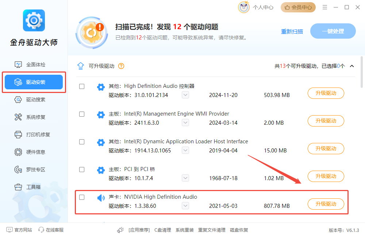Image resolution: width=365 pixels, height=237 pixels.
Task: Open the hamburger menu icon
Action: 325,7
